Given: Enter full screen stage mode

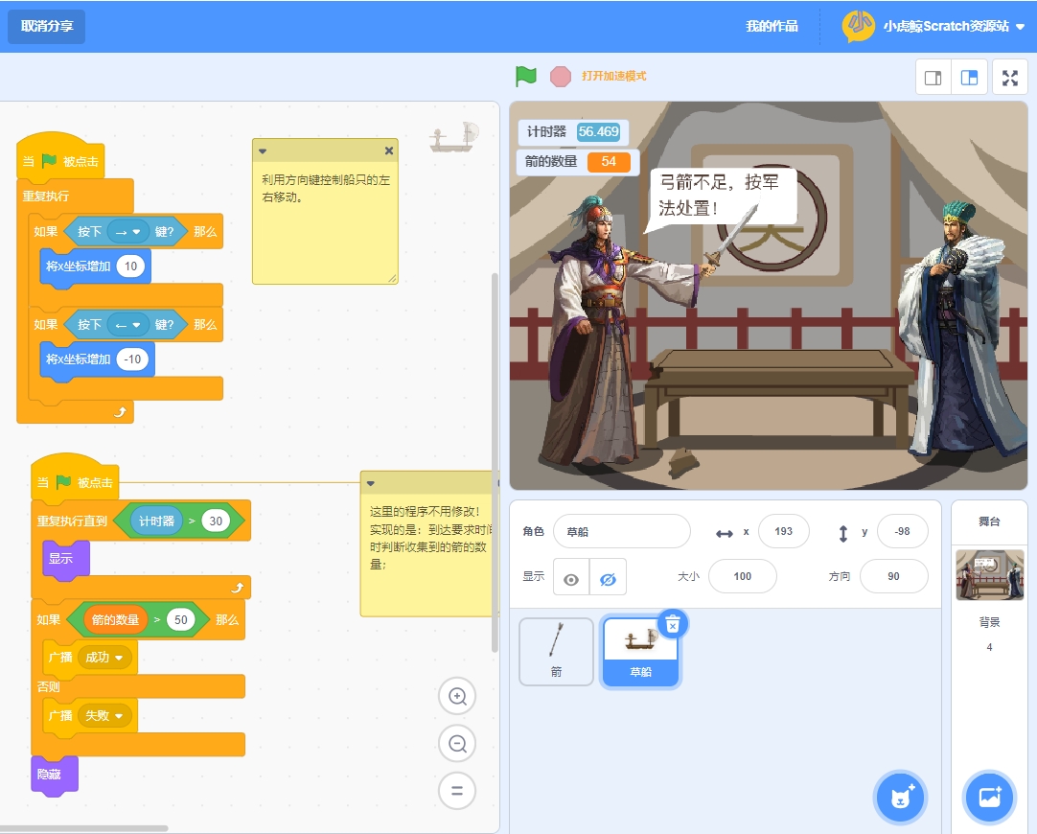Looking at the screenshot, I should pos(1010,78).
